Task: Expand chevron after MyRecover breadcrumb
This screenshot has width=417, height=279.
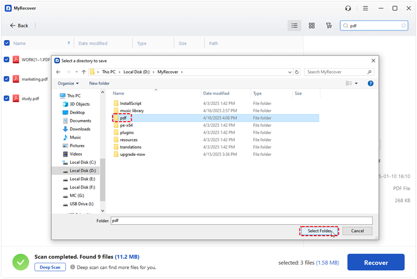Action: pos(182,72)
